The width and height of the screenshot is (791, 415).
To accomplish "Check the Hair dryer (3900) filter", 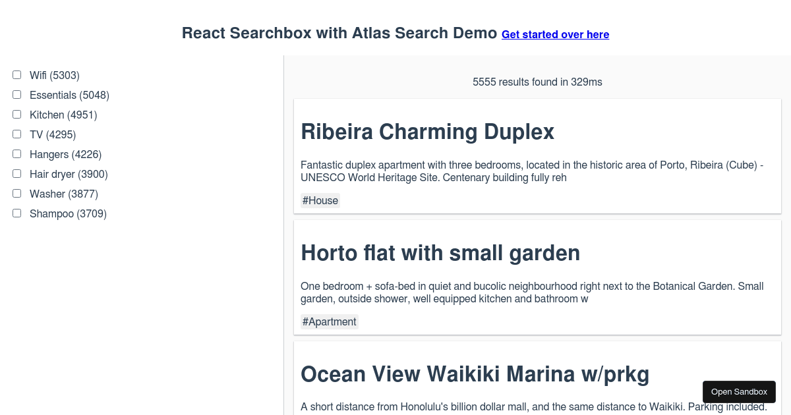I will tap(16, 173).
